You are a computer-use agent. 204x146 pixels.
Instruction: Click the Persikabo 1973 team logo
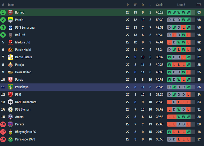(10, 139)
